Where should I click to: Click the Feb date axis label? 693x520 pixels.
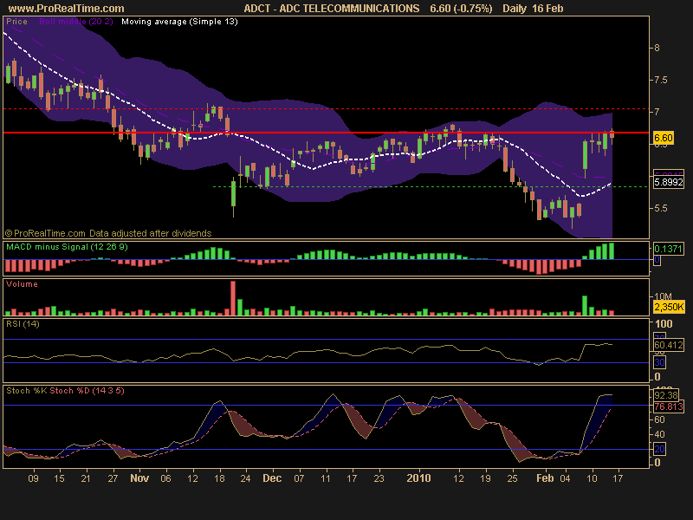pyautogui.click(x=545, y=478)
